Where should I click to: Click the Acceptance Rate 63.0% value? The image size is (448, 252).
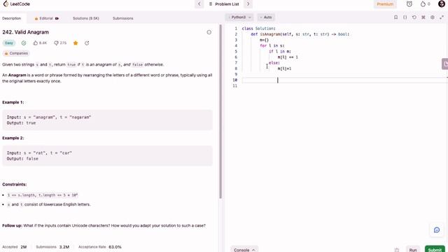click(x=115, y=247)
